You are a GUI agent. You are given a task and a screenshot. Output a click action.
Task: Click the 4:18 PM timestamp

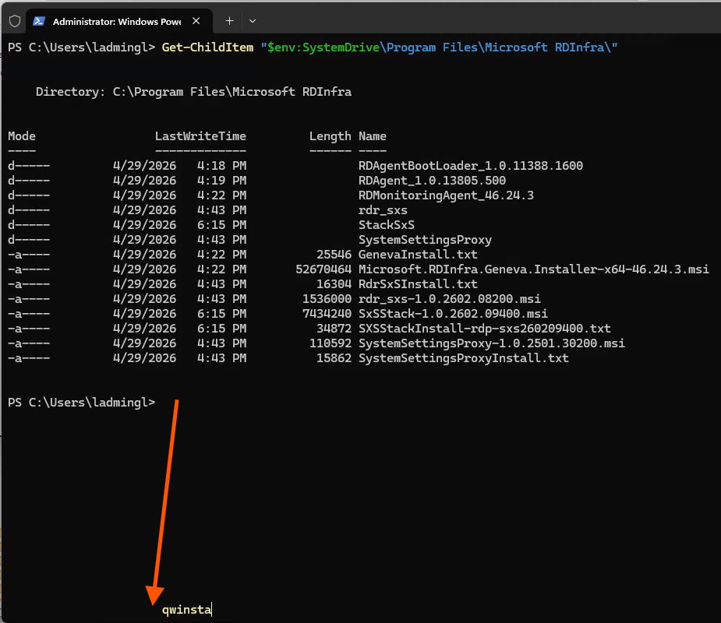pos(221,166)
